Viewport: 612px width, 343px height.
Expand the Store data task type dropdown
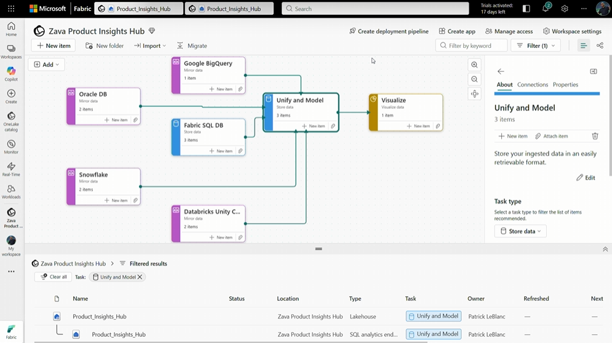(520, 231)
